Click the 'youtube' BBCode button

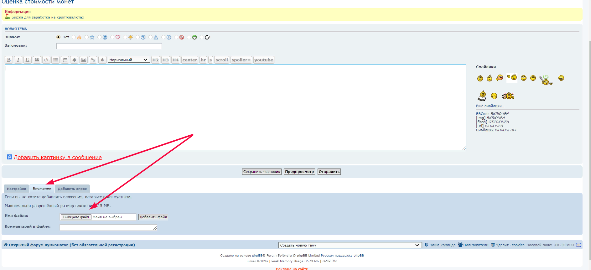click(x=264, y=60)
